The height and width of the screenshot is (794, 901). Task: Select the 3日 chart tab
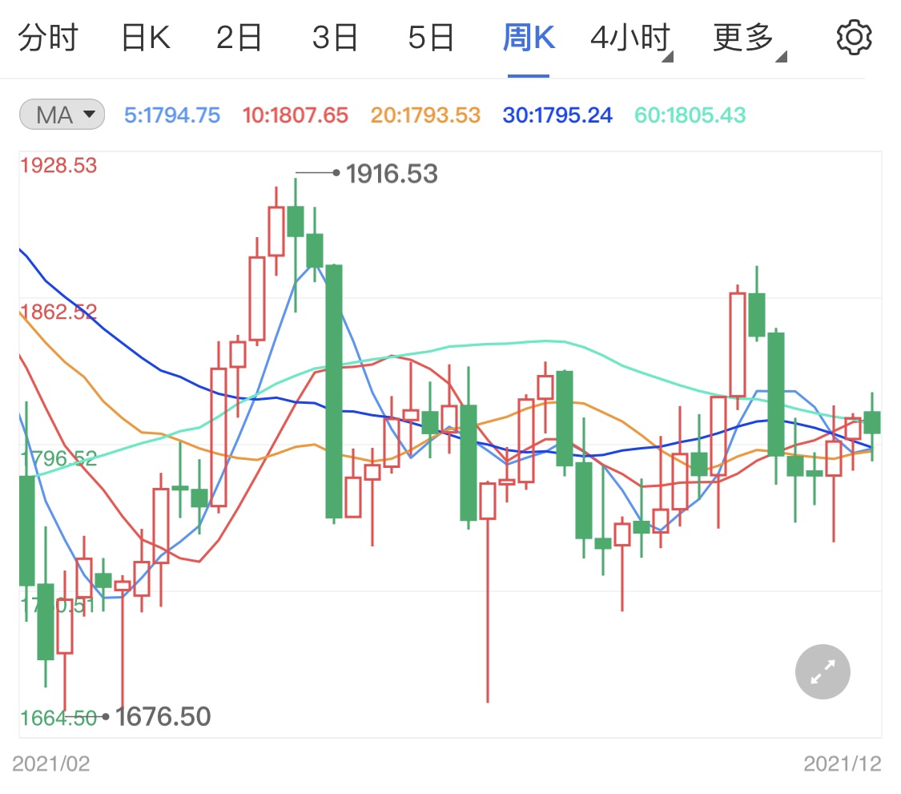[x=335, y=38]
